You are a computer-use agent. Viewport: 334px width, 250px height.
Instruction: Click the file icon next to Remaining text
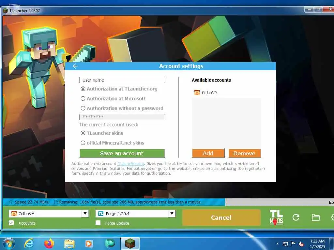coord(56,202)
